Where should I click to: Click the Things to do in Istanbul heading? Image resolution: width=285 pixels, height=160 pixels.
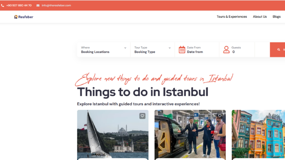tap(143, 92)
